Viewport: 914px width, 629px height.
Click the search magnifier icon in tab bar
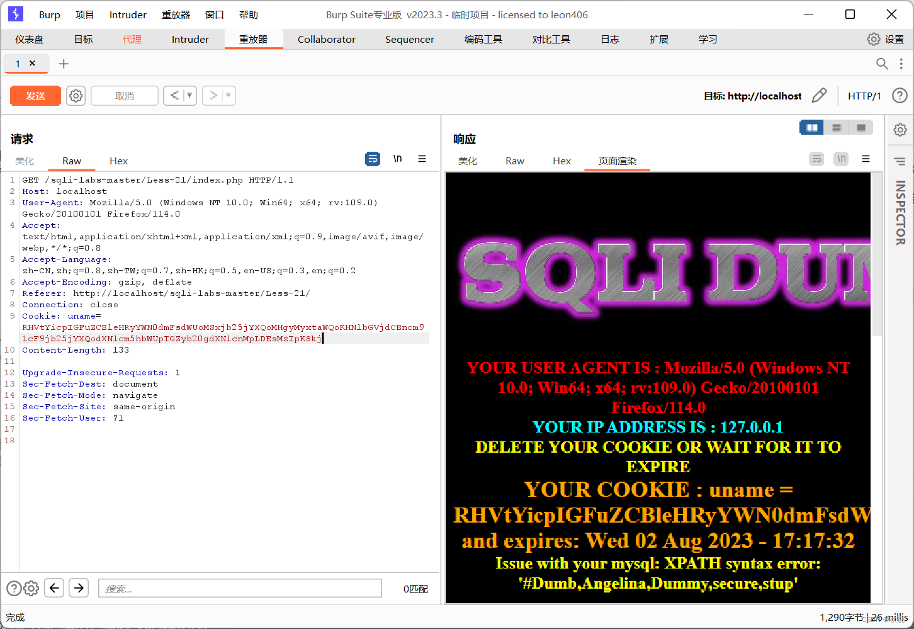[882, 64]
